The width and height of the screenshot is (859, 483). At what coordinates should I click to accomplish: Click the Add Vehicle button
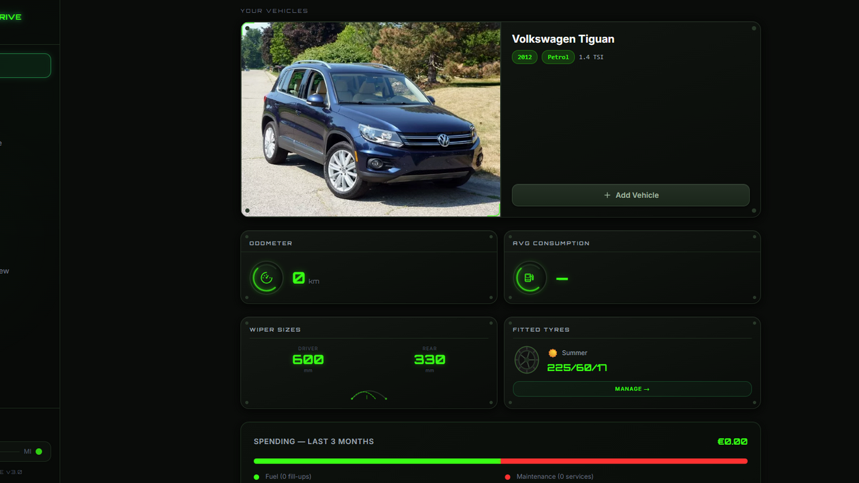click(631, 195)
